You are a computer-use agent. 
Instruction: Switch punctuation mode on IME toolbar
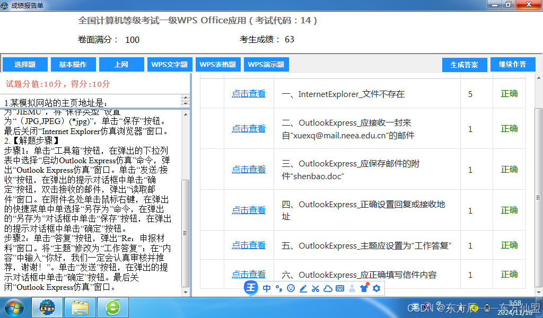[x=279, y=288]
